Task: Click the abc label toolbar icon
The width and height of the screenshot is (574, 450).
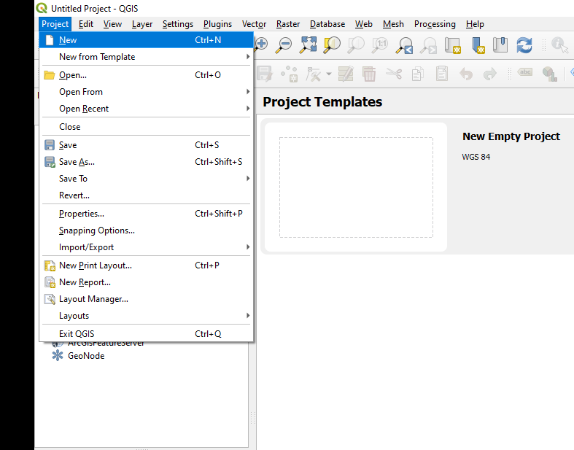Action: [525, 72]
